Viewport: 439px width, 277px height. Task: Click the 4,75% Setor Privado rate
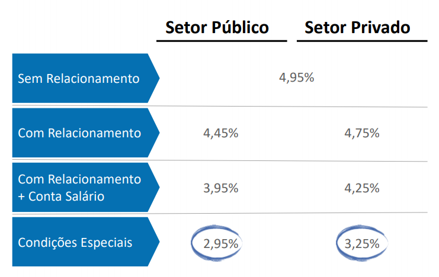click(x=361, y=133)
